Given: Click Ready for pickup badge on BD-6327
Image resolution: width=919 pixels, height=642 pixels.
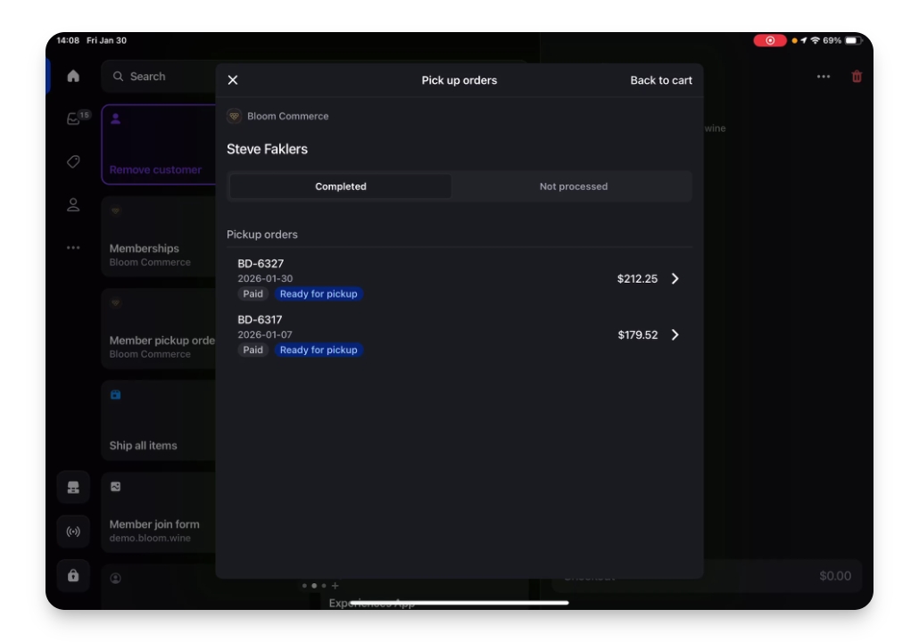Looking at the screenshot, I should [x=319, y=294].
